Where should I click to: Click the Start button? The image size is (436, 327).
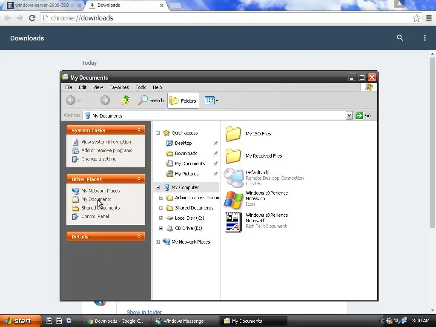20,321
